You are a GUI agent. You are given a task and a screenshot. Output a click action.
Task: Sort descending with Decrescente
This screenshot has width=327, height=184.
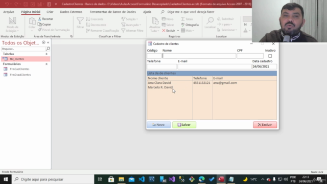point(96,25)
